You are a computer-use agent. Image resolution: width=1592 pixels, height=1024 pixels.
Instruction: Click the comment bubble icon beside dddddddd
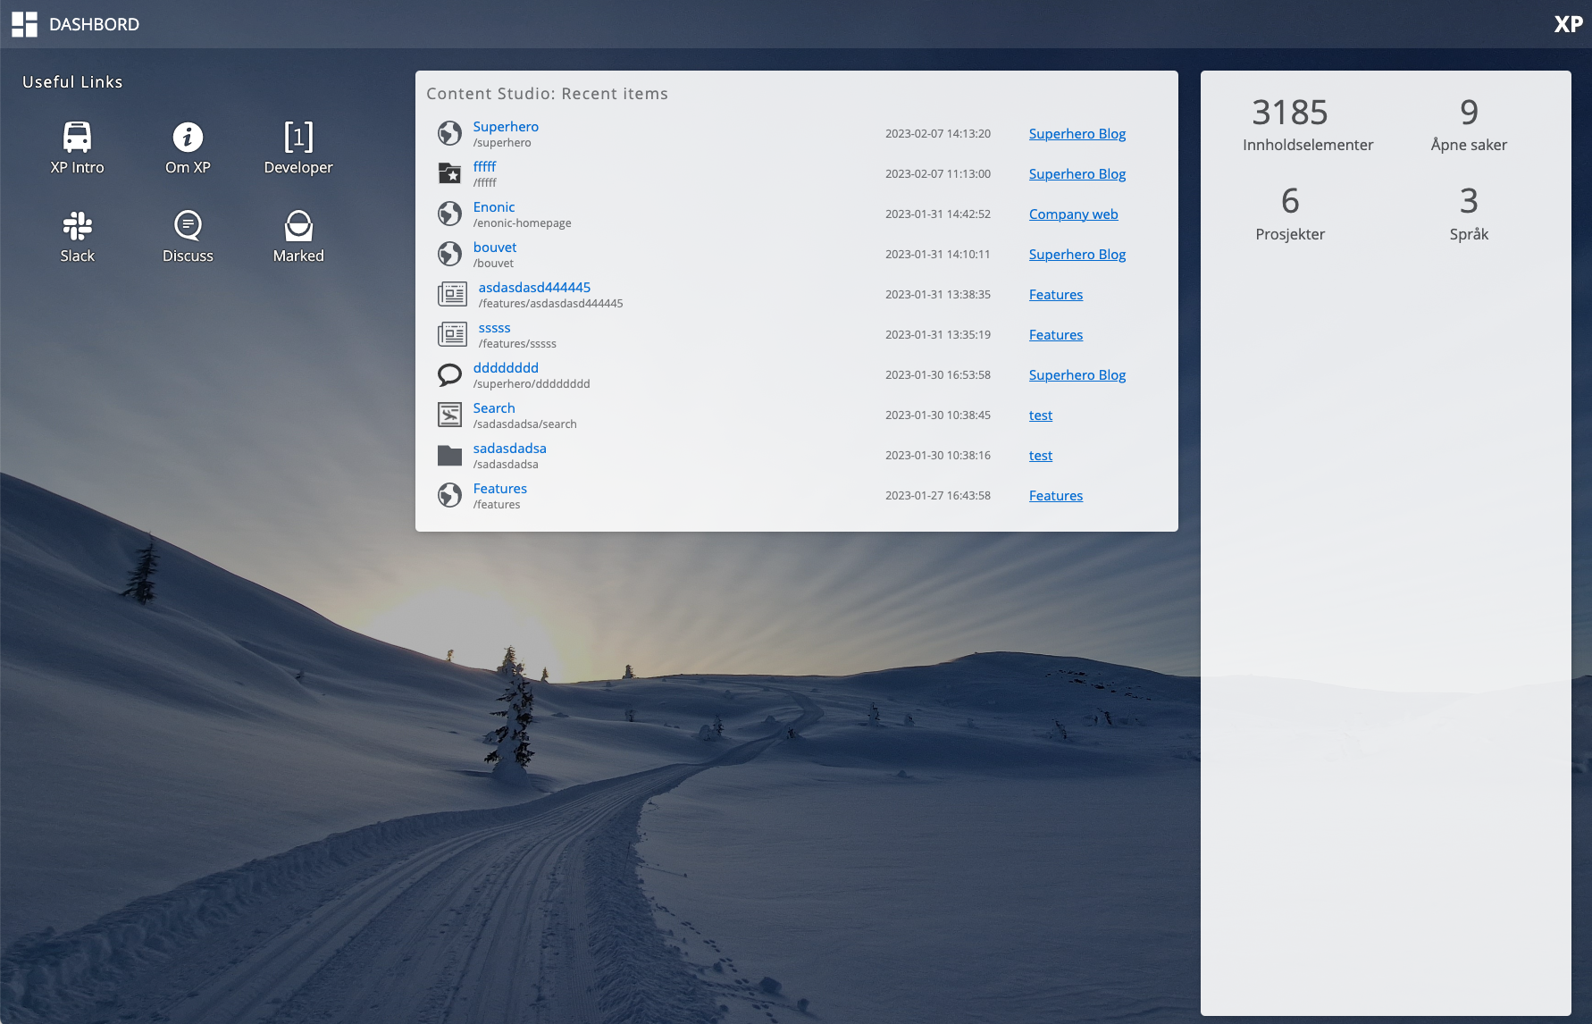pos(449,374)
